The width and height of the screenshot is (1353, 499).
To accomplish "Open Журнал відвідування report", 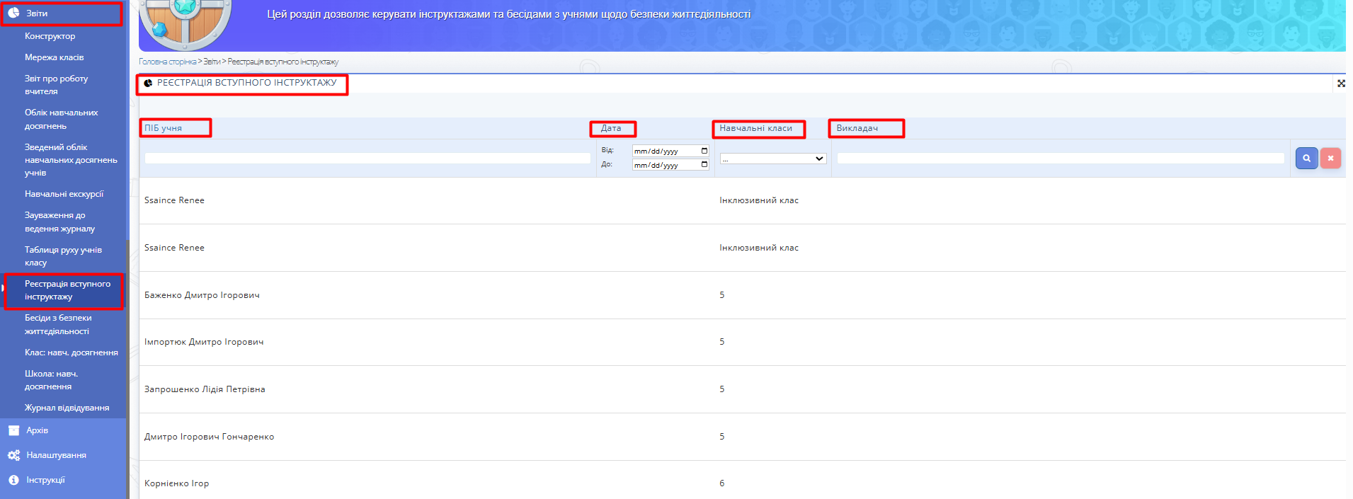I will click(x=67, y=408).
